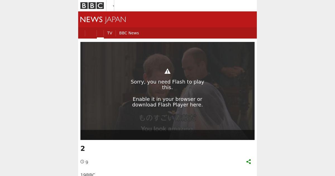This screenshot has width=335, height=176.
Task: Click the dark control bar at the video's bottom
Action: (x=167, y=135)
